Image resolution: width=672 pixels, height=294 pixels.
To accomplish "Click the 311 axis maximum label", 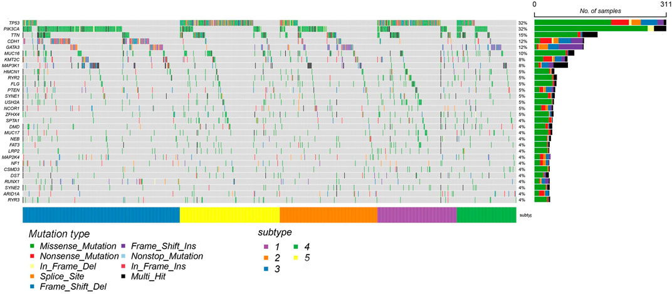I will (664, 4).
